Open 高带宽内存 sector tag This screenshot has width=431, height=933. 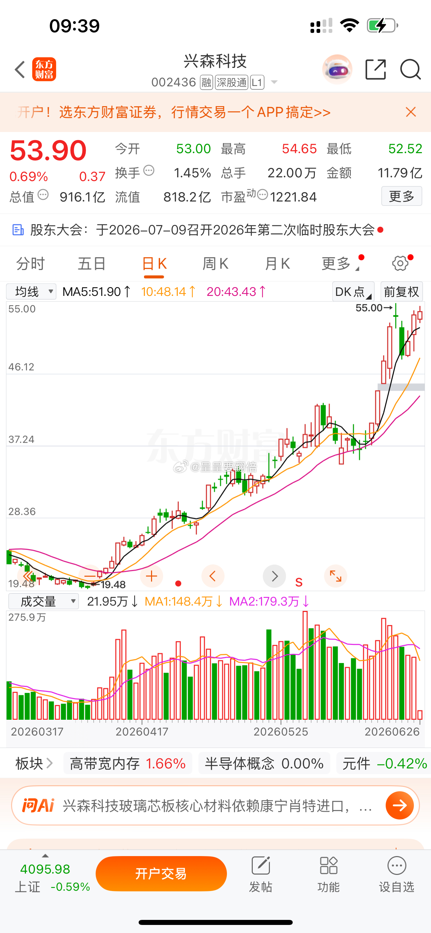[x=128, y=763]
